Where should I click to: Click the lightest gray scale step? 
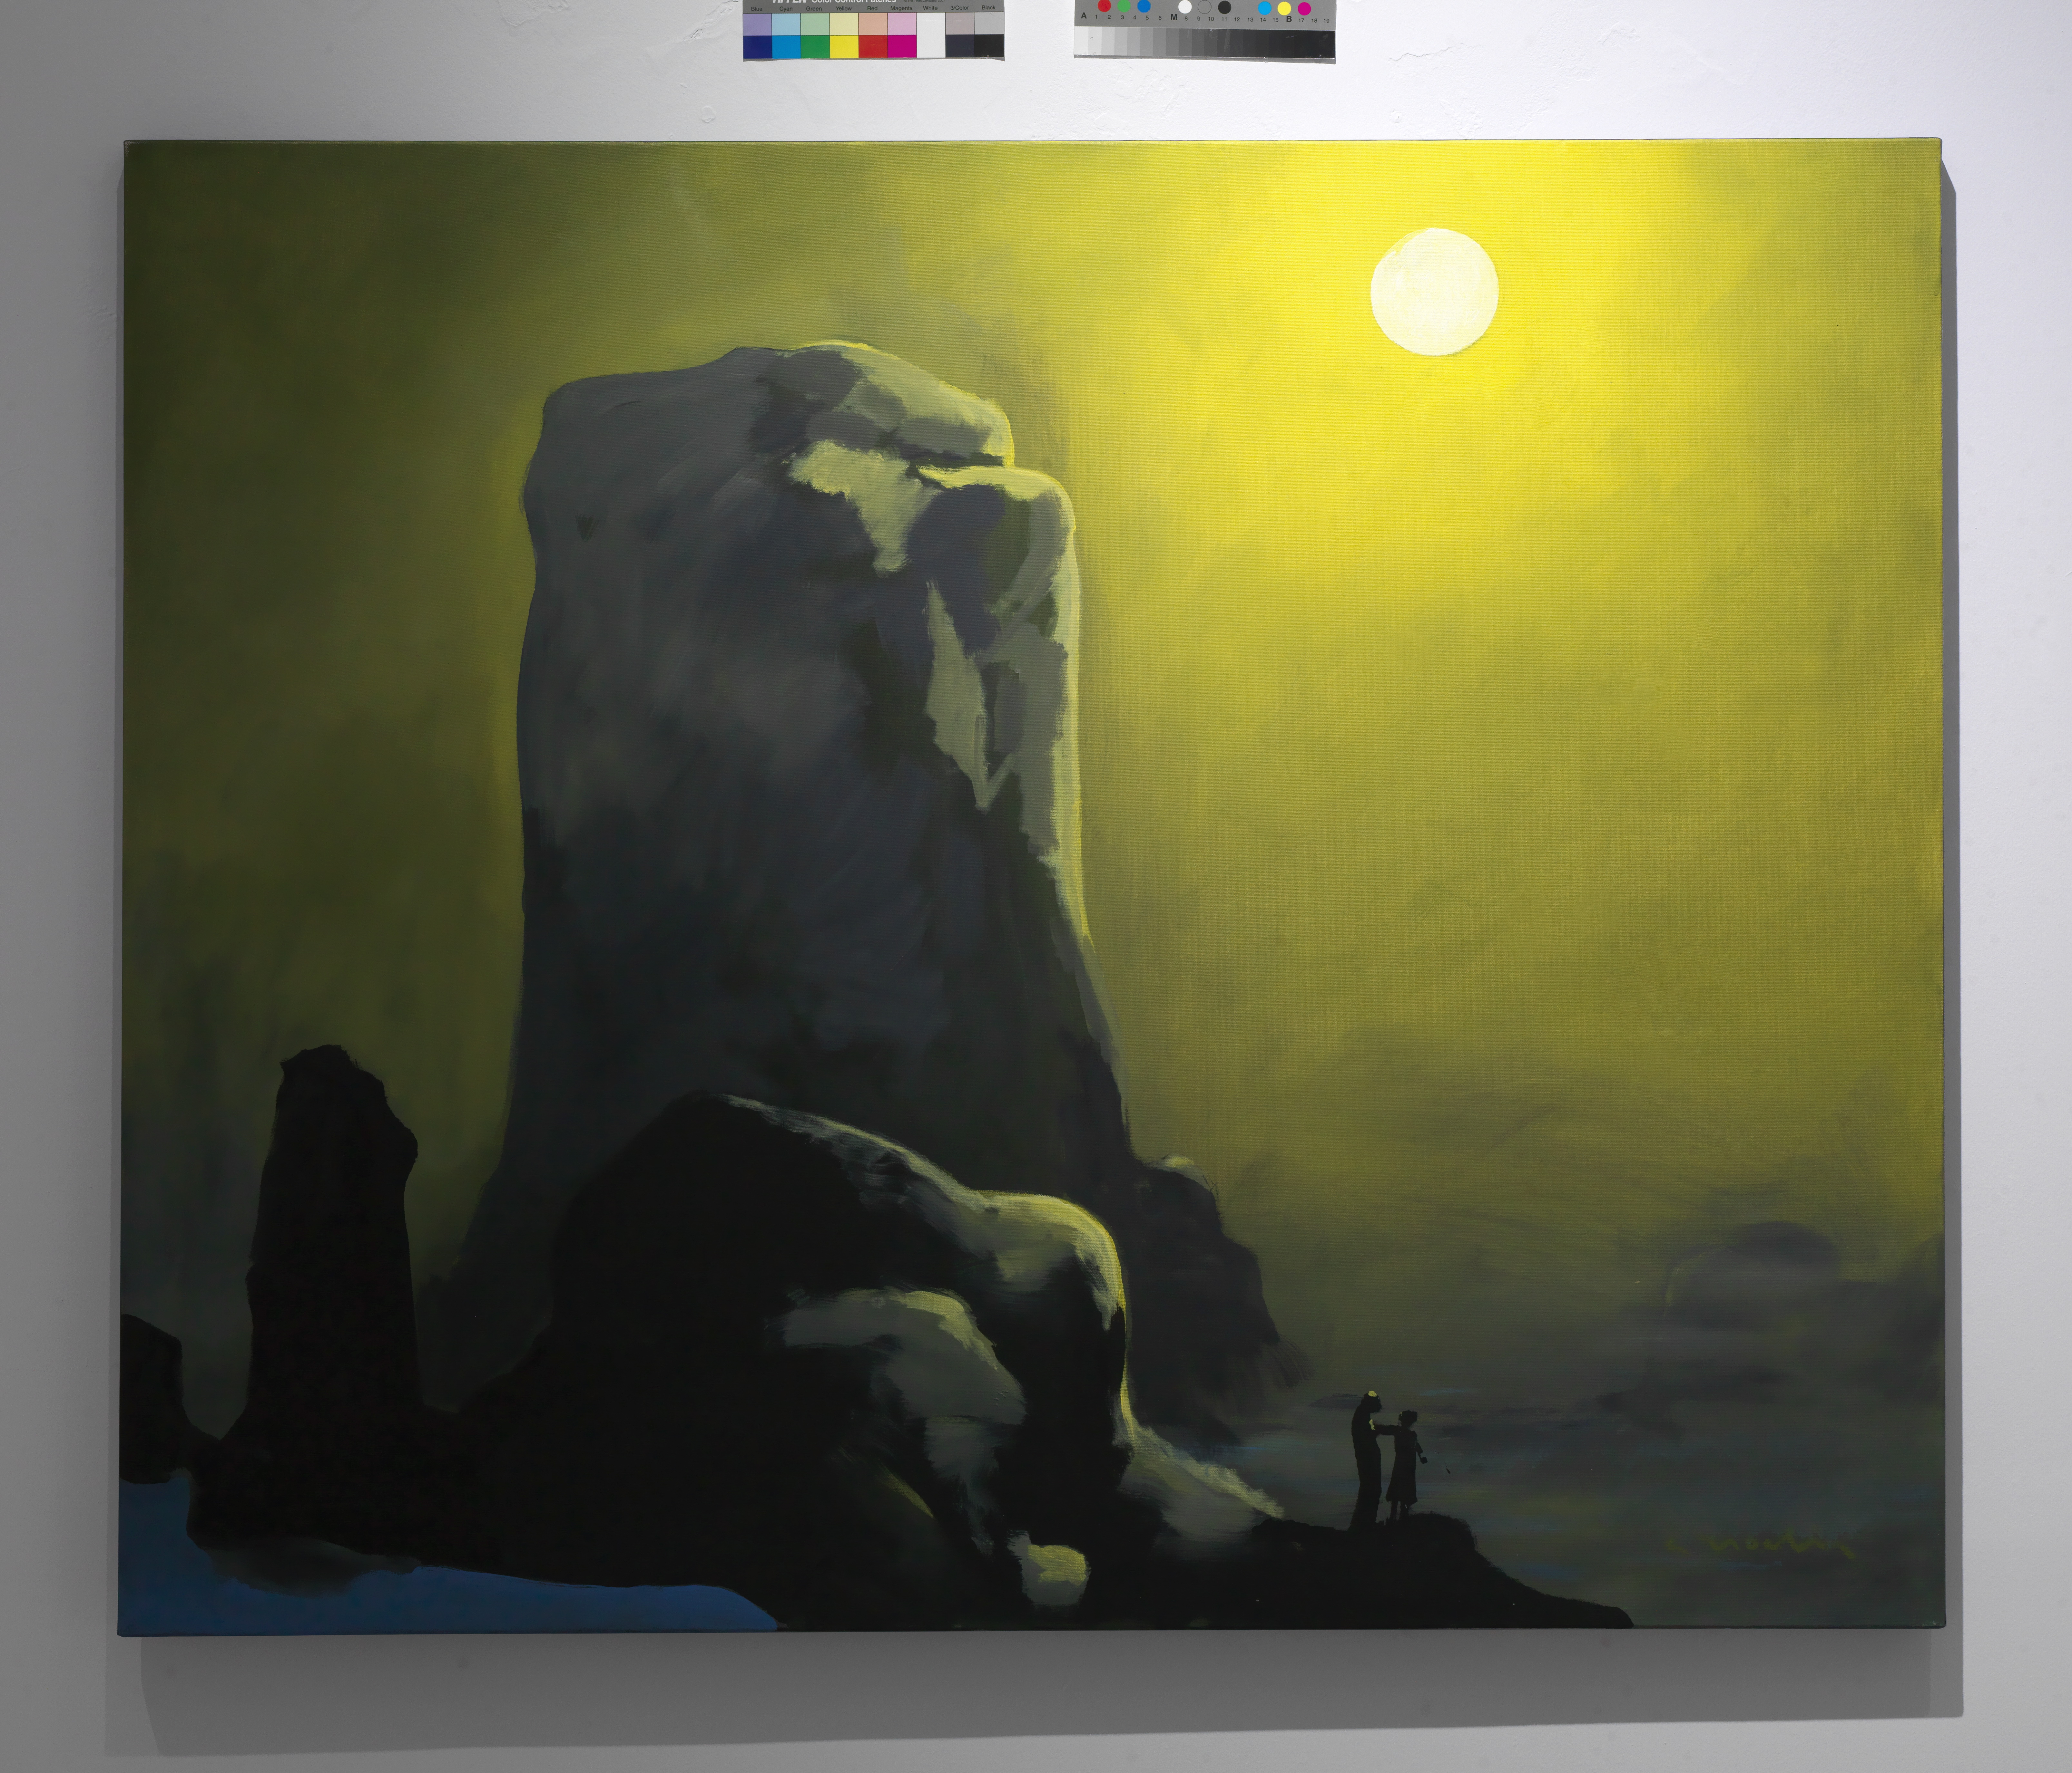coord(1082,41)
